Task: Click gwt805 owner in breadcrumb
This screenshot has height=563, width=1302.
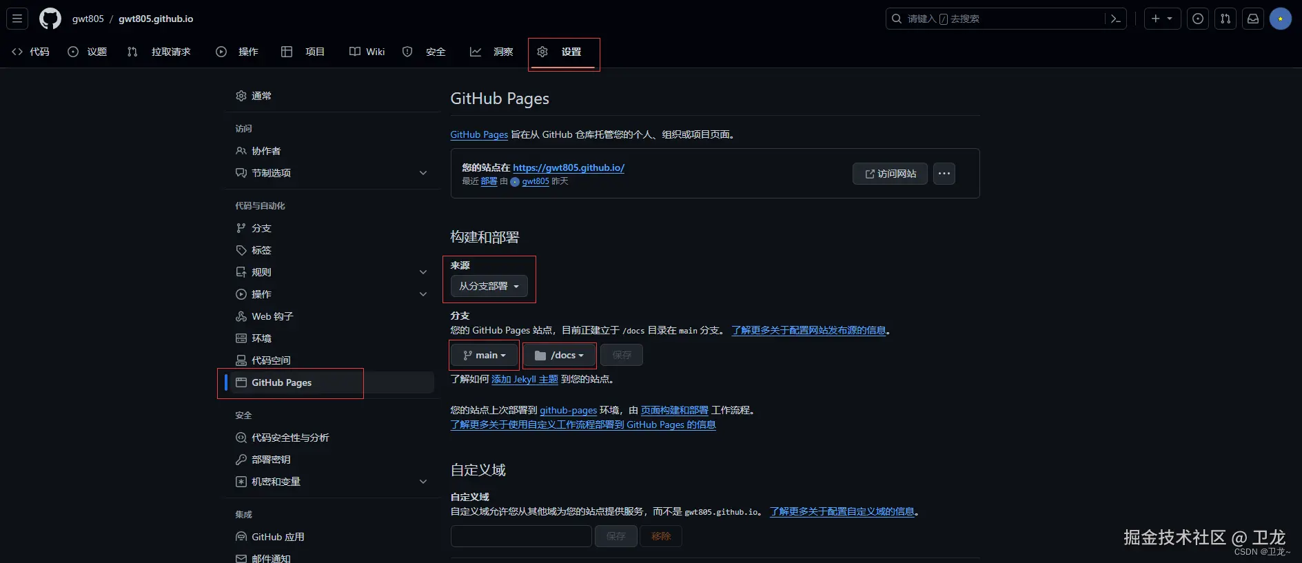Action: [88, 19]
